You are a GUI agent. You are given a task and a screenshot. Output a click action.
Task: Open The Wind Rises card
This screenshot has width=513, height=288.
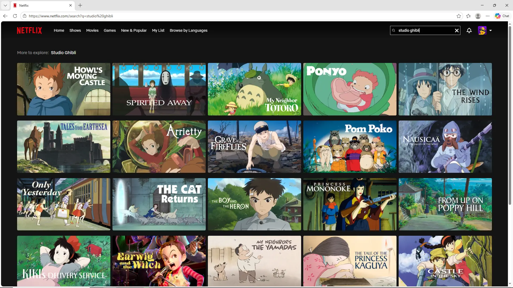coord(445,89)
